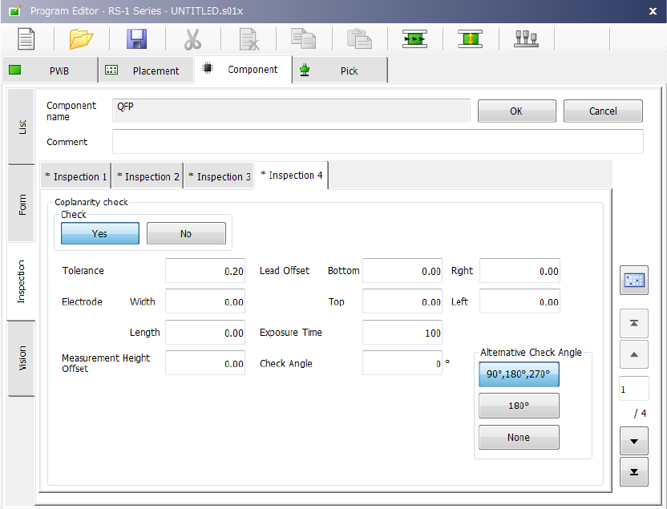
Task: Click the green horizontal arrows board icon
Action: tap(414, 39)
